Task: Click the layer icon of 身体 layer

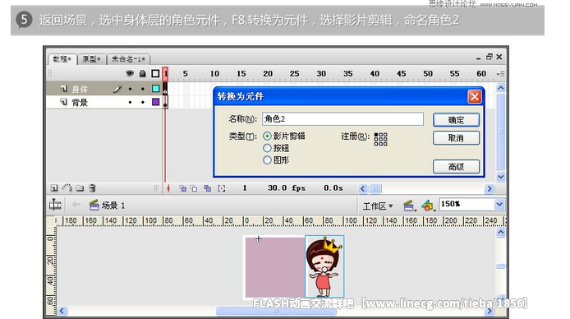Action: click(x=63, y=89)
